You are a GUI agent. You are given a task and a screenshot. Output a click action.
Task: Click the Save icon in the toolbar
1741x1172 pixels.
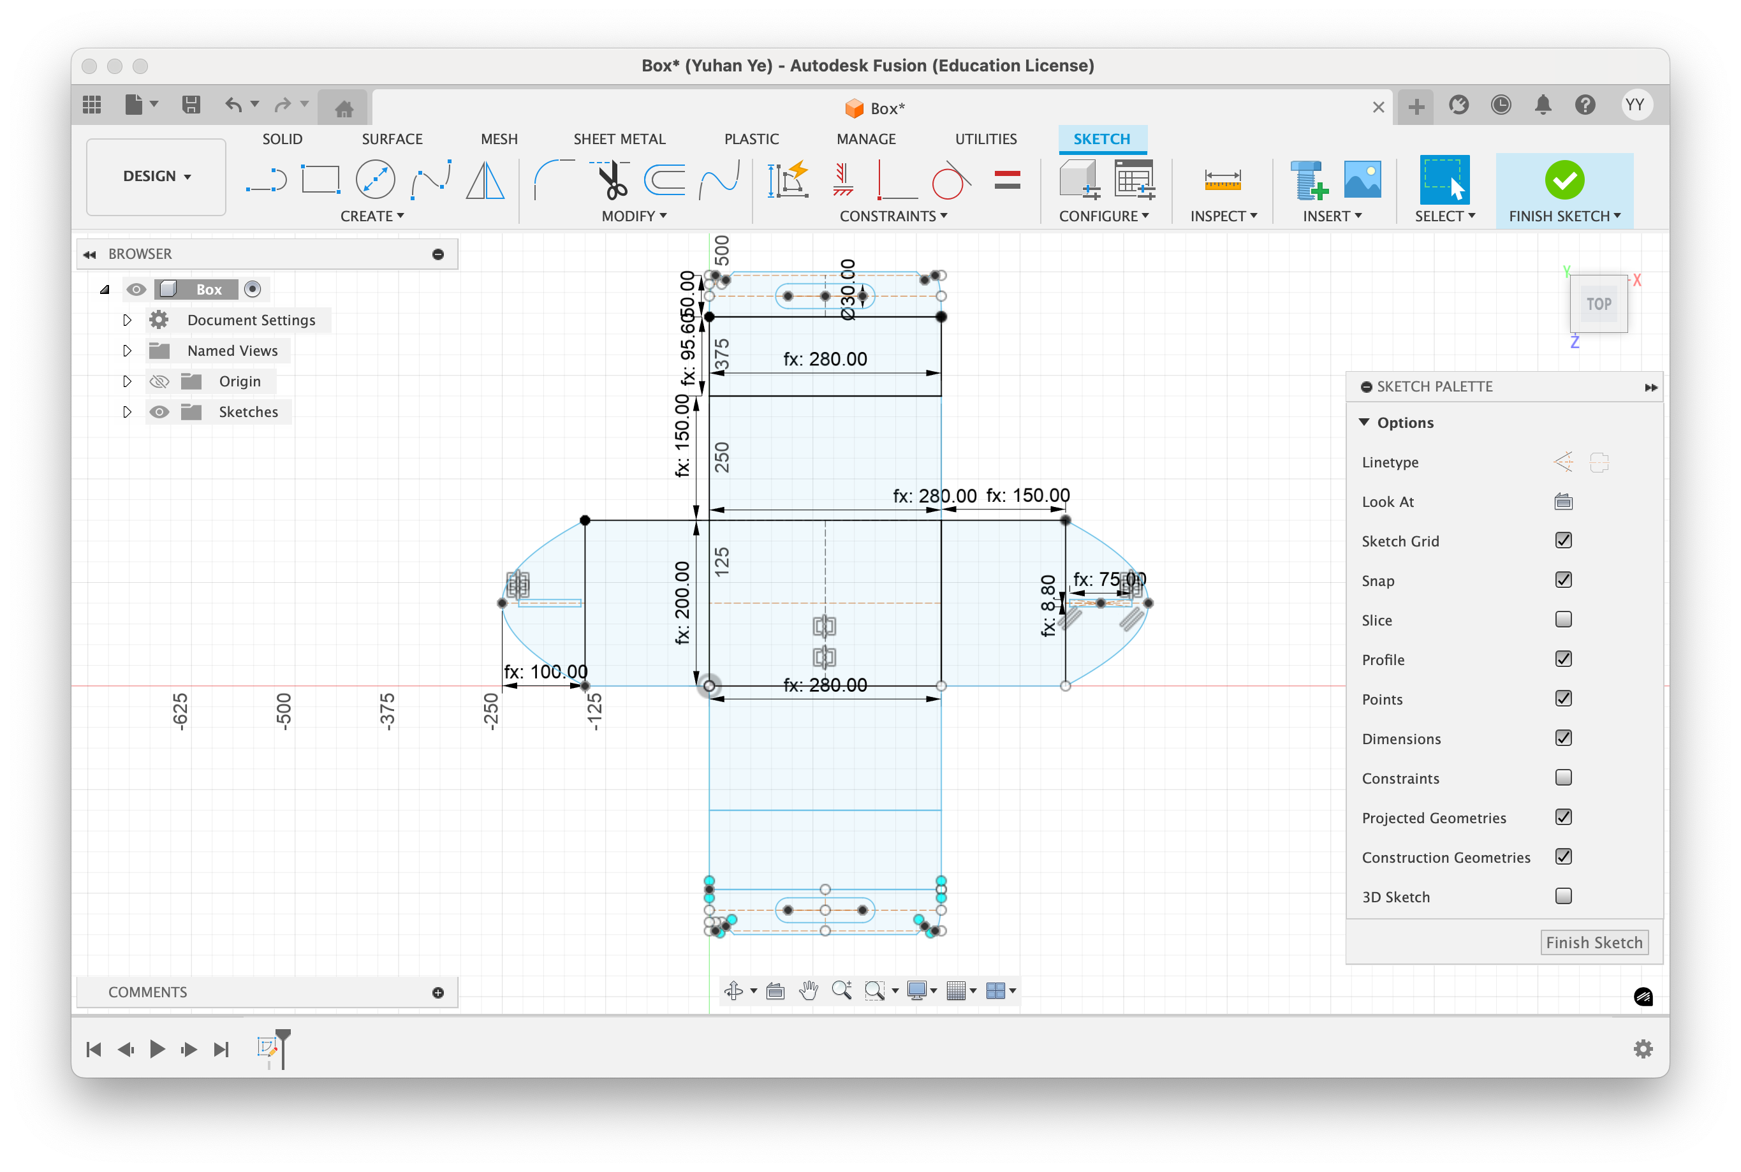pos(191,105)
